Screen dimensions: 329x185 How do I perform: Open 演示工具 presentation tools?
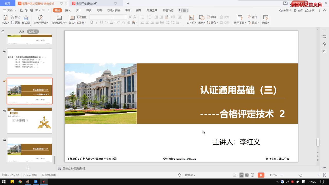240,20
